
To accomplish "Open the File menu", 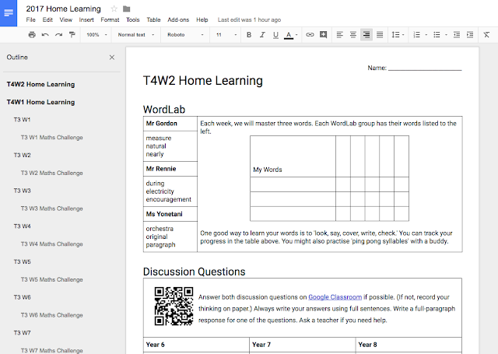I will (x=30, y=19).
